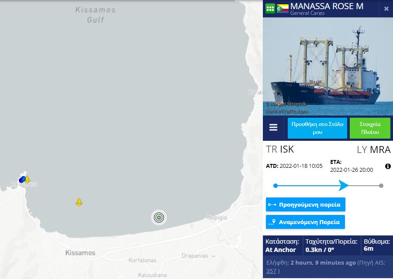Click the blue arrow on voyage progress bar
Image resolution: width=393 pixels, height=279 pixels.
(x=343, y=185)
